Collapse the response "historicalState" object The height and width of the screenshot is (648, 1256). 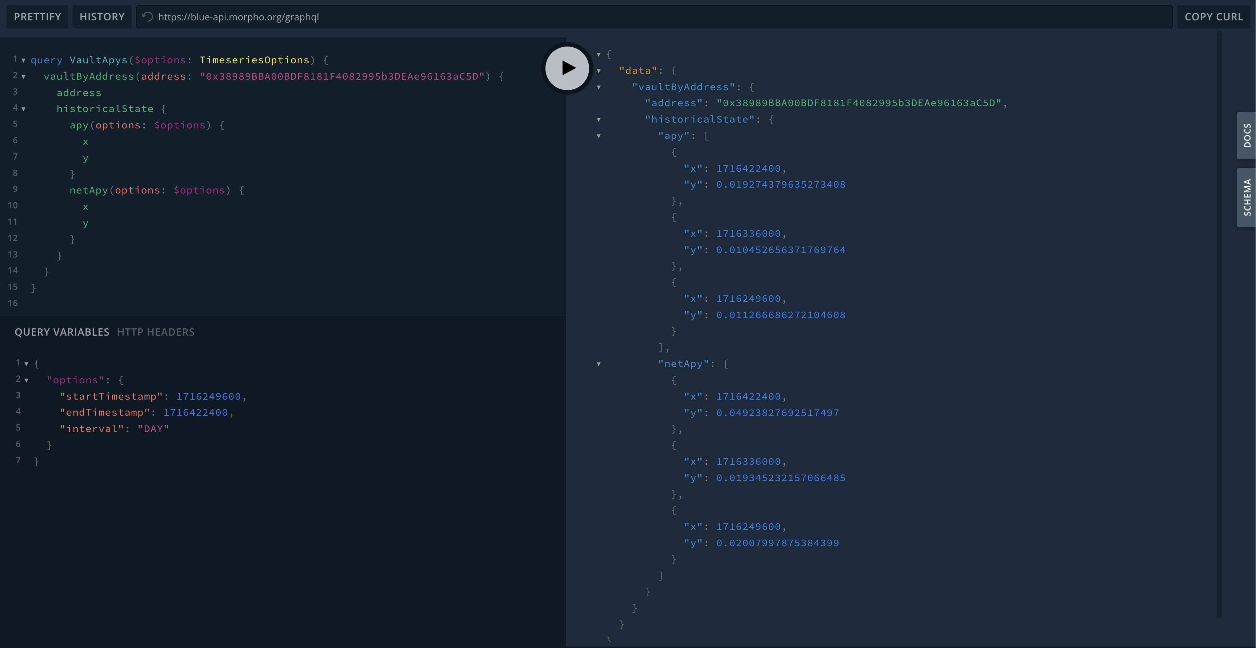click(599, 120)
